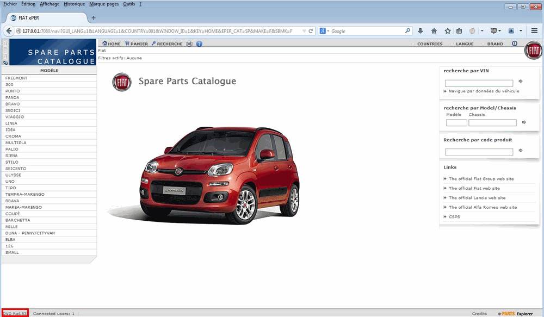
Task: Open The official Fiat web site link
Action: pos(474,188)
